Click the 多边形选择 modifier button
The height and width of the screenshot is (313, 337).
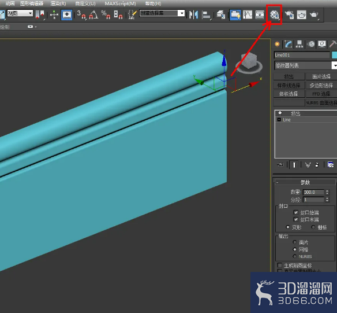tap(321, 85)
